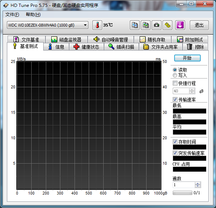The height and width of the screenshot is (208, 216).
Task: Click the thermometer temperature icon
Action: click(97, 25)
